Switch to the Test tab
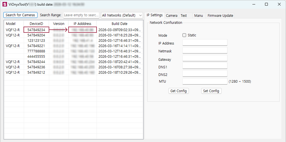 point(184,16)
